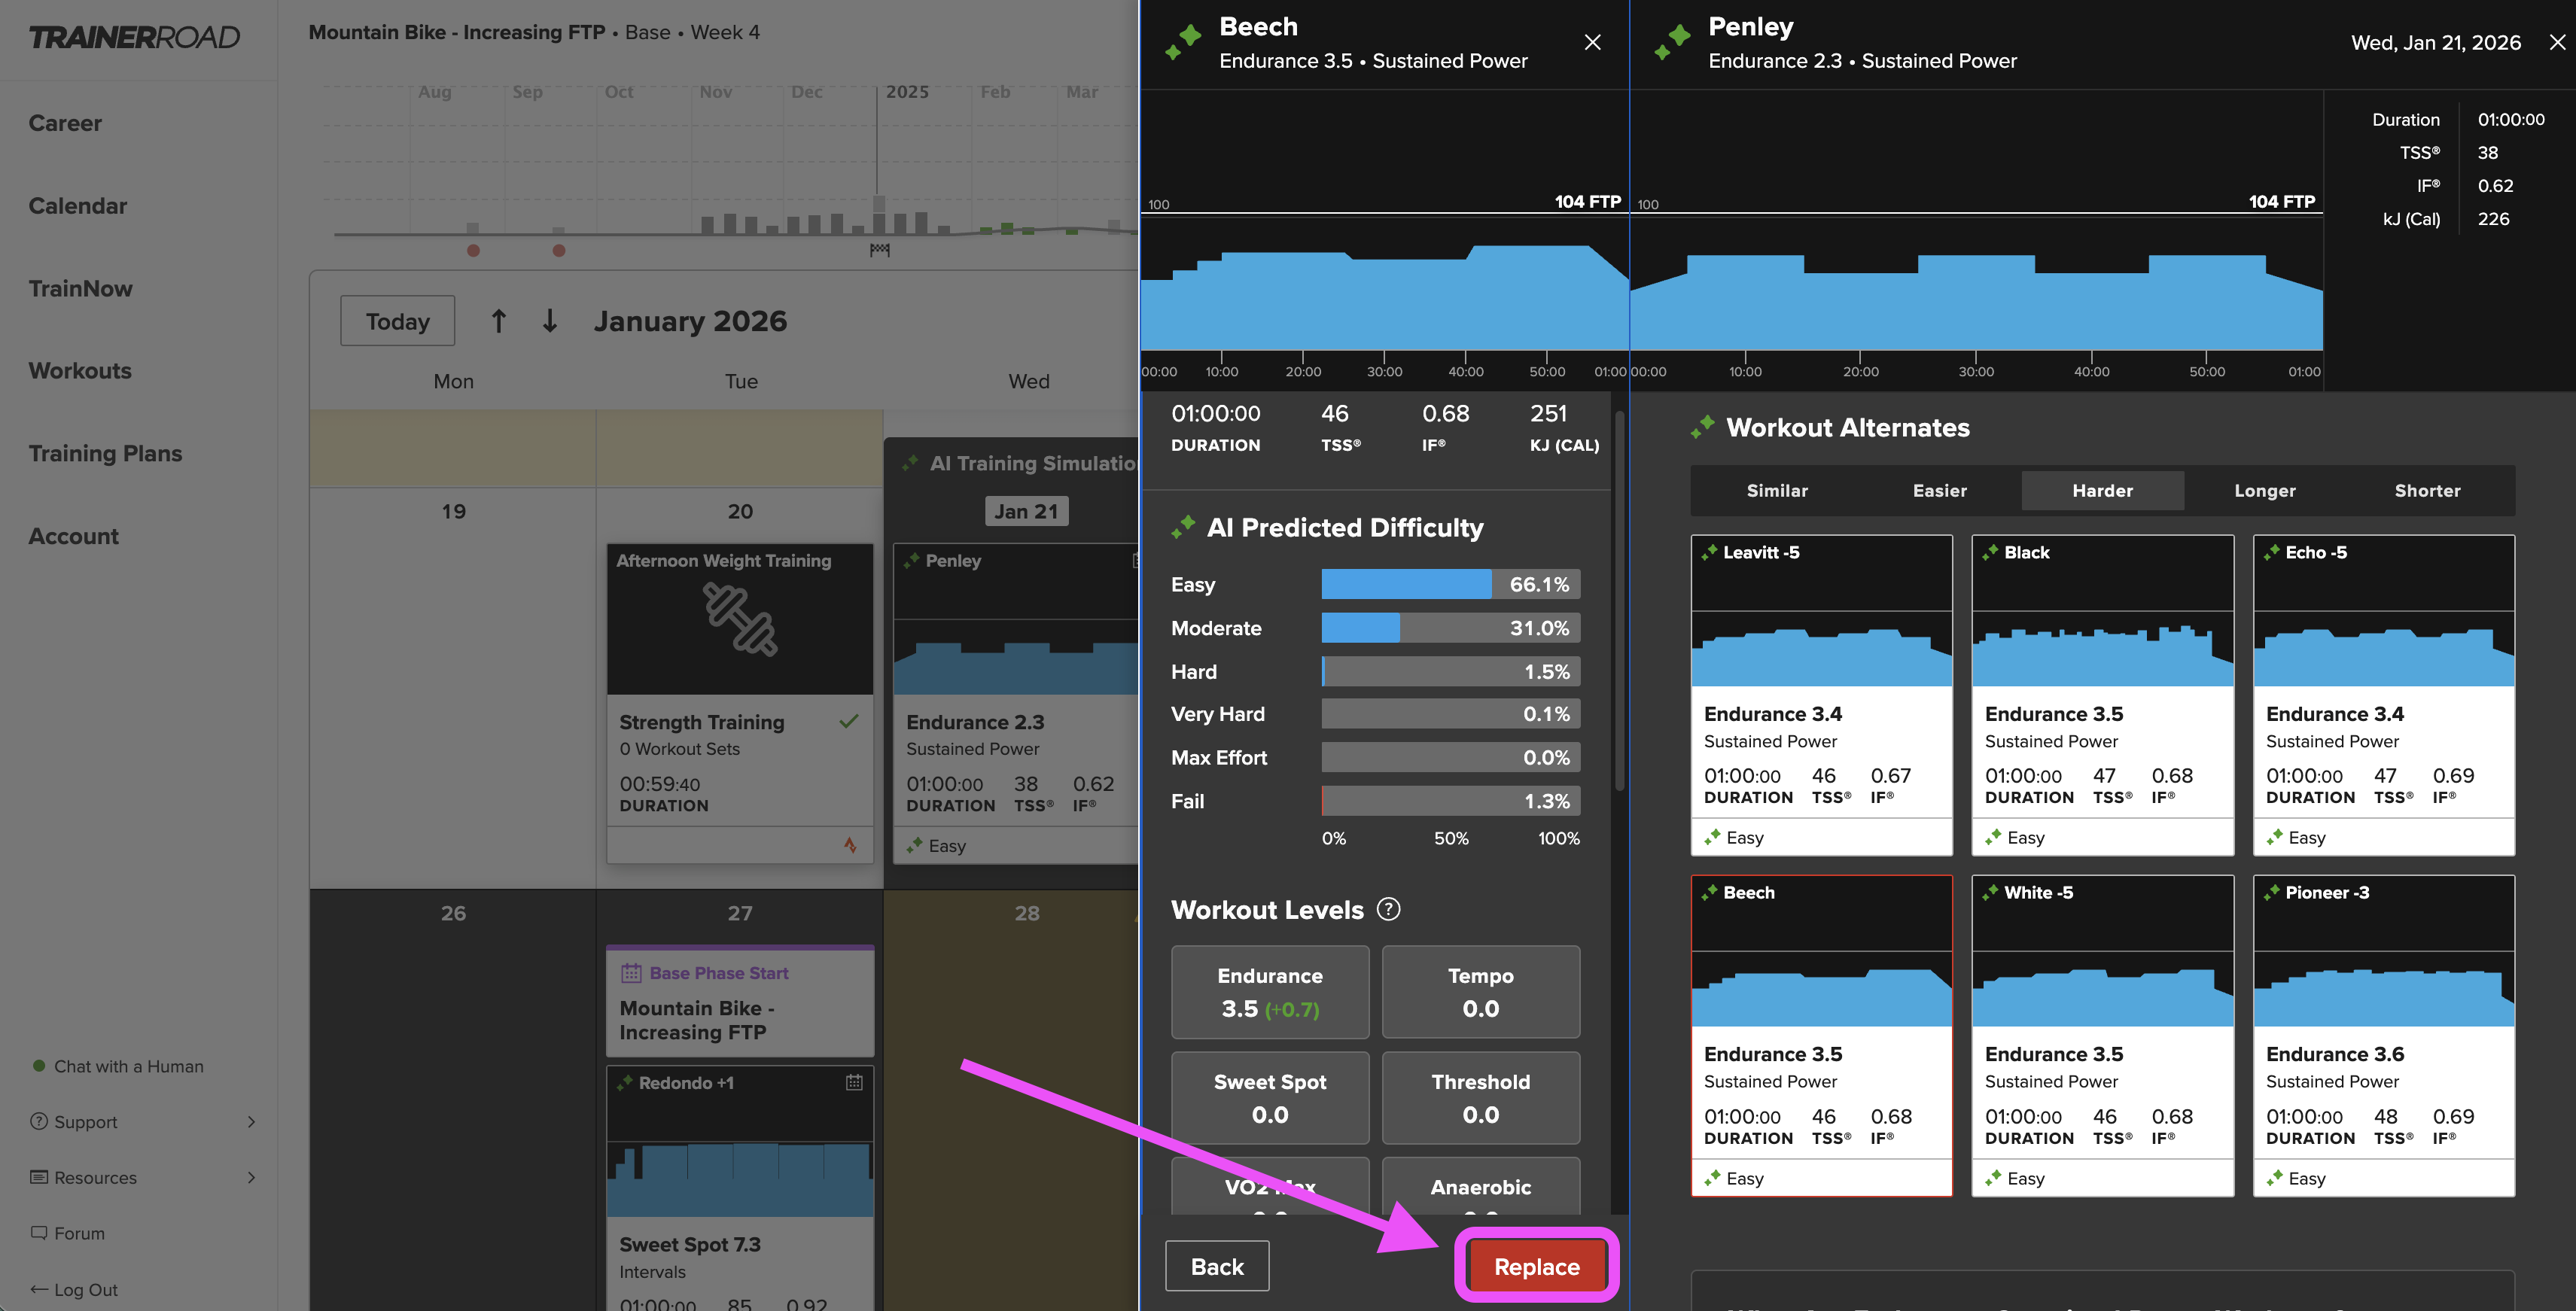Close the Beech workout panel
The height and width of the screenshot is (1311, 2576).
[x=1593, y=42]
